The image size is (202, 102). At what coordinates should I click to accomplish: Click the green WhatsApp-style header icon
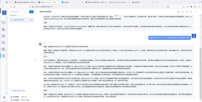tap(178, 12)
